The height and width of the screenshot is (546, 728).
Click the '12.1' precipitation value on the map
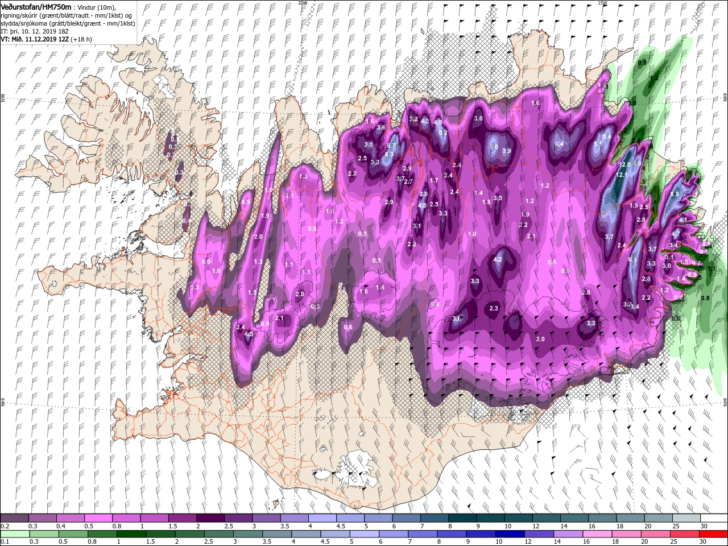(621, 175)
